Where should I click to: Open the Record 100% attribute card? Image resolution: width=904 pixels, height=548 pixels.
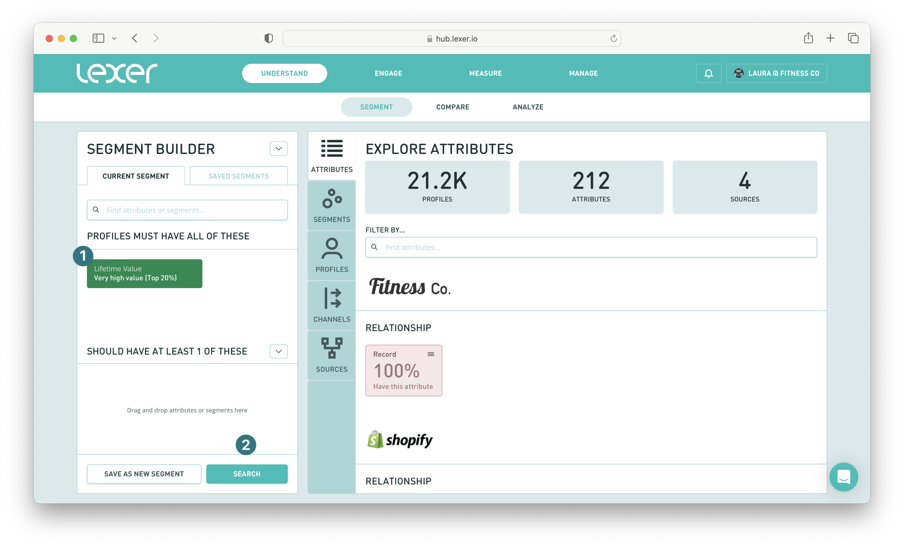[404, 370]
